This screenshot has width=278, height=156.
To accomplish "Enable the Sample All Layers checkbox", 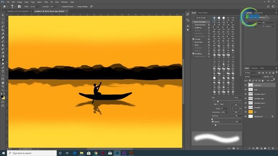I will 61,6.
